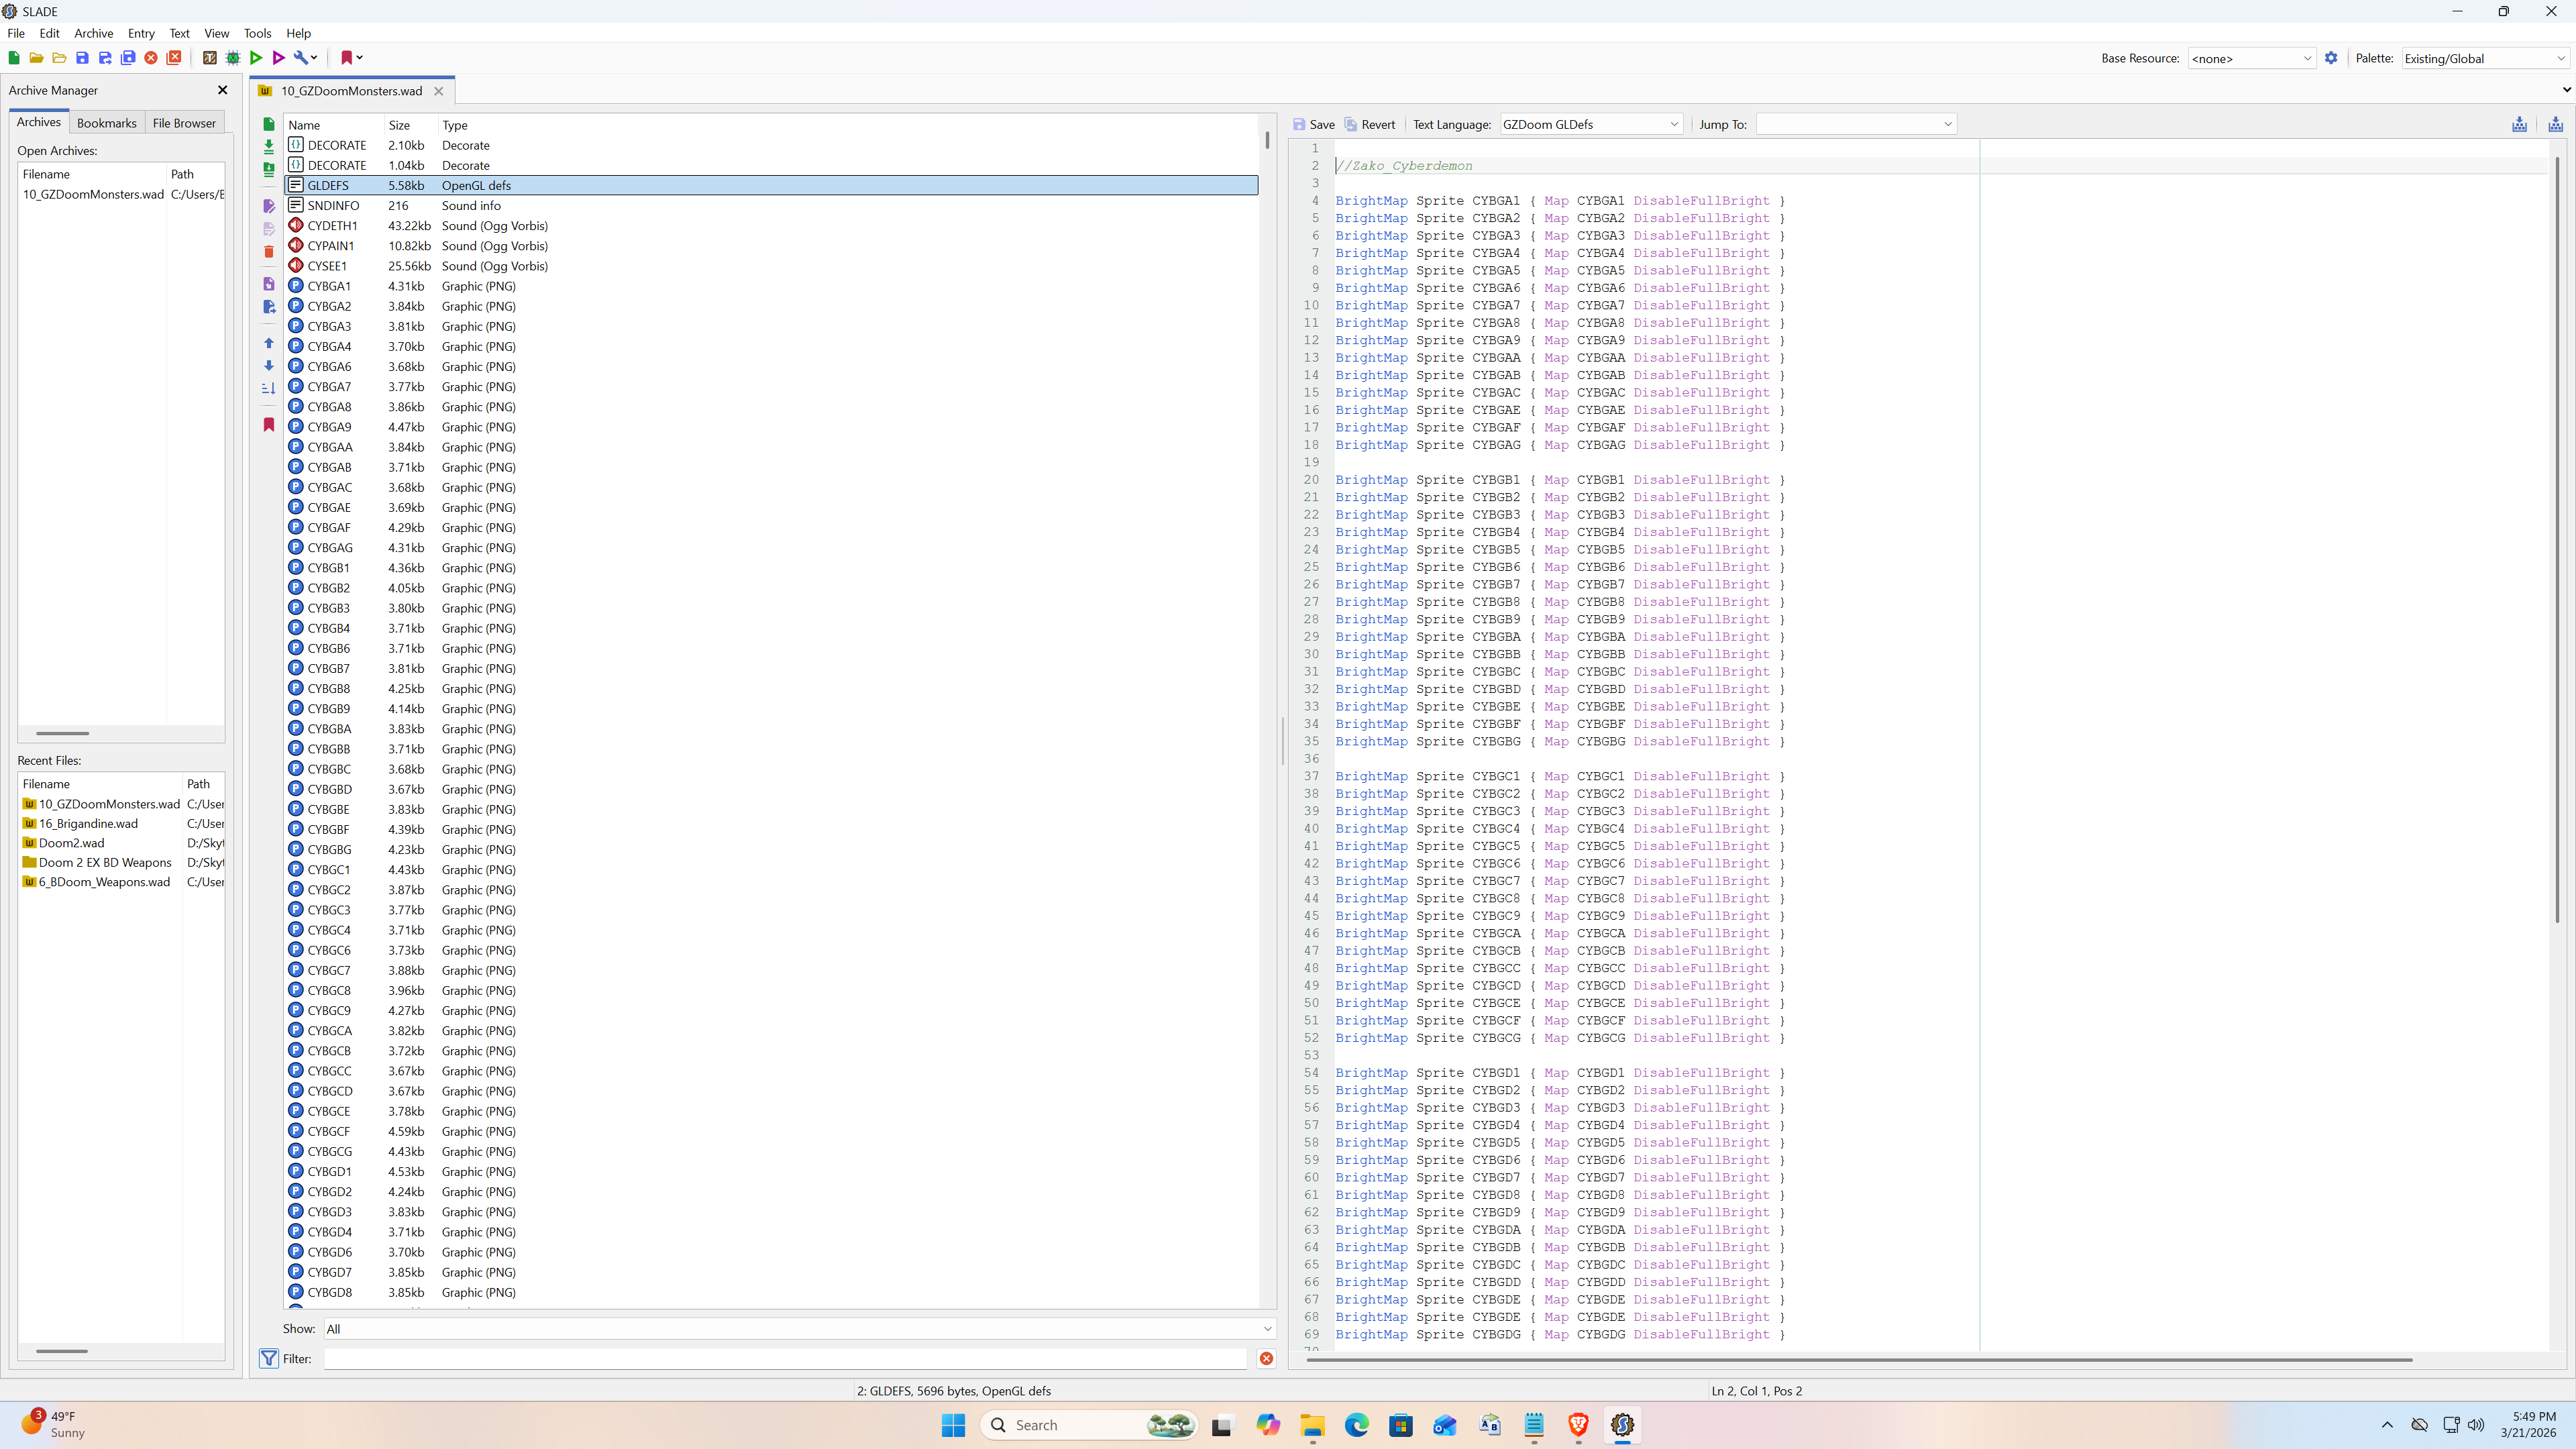Click the Save All archives toolbar icon
This screenshot has width=2576, height=1449.
point(128,58)
